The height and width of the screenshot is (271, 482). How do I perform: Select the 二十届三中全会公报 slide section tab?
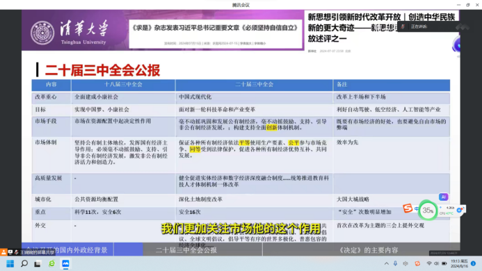(186, 249)
